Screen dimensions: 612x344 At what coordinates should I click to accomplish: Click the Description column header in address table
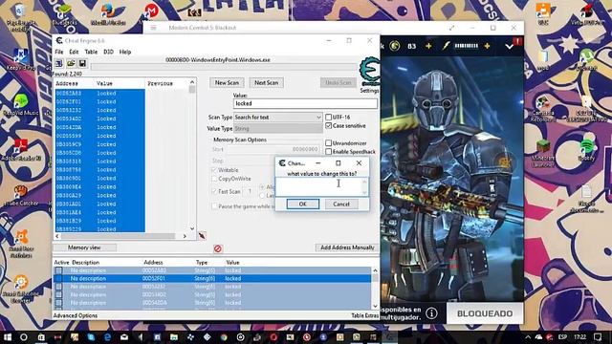[85, 263]
